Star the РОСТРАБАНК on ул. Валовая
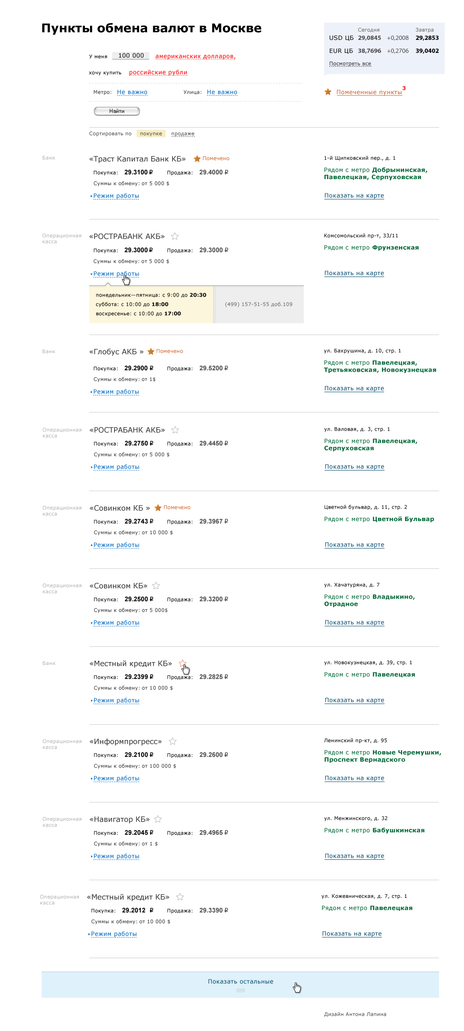The height and width of the screenshot is (1031, 464). pos(175,430)
